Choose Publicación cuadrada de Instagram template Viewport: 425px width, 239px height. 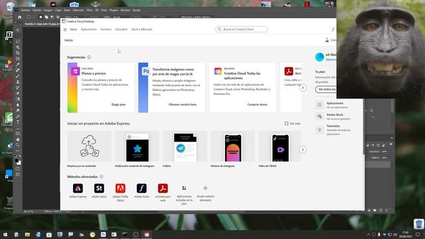(x=137, y=146)
